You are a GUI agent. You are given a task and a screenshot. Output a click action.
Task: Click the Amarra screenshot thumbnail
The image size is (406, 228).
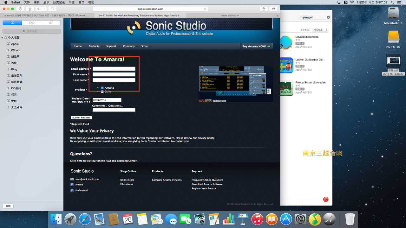pyautogui.click(x=236, y=84)
